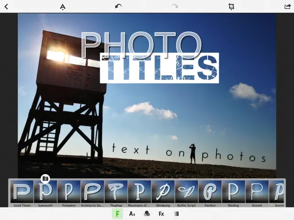Choose the Buffet Script font thumbnail

coord(187,192)
